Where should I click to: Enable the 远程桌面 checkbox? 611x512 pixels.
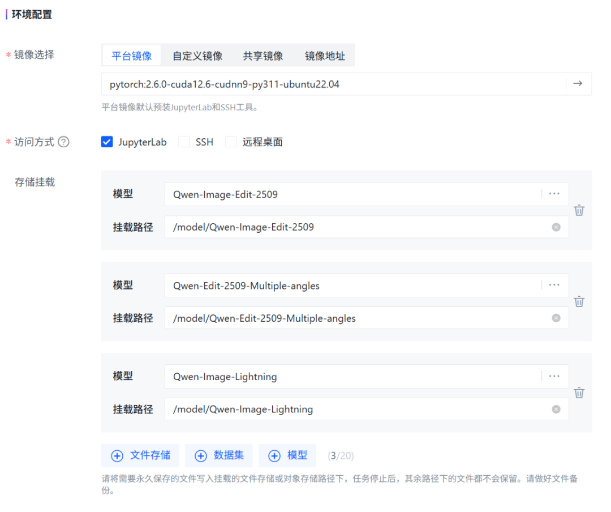click(231, 142)
